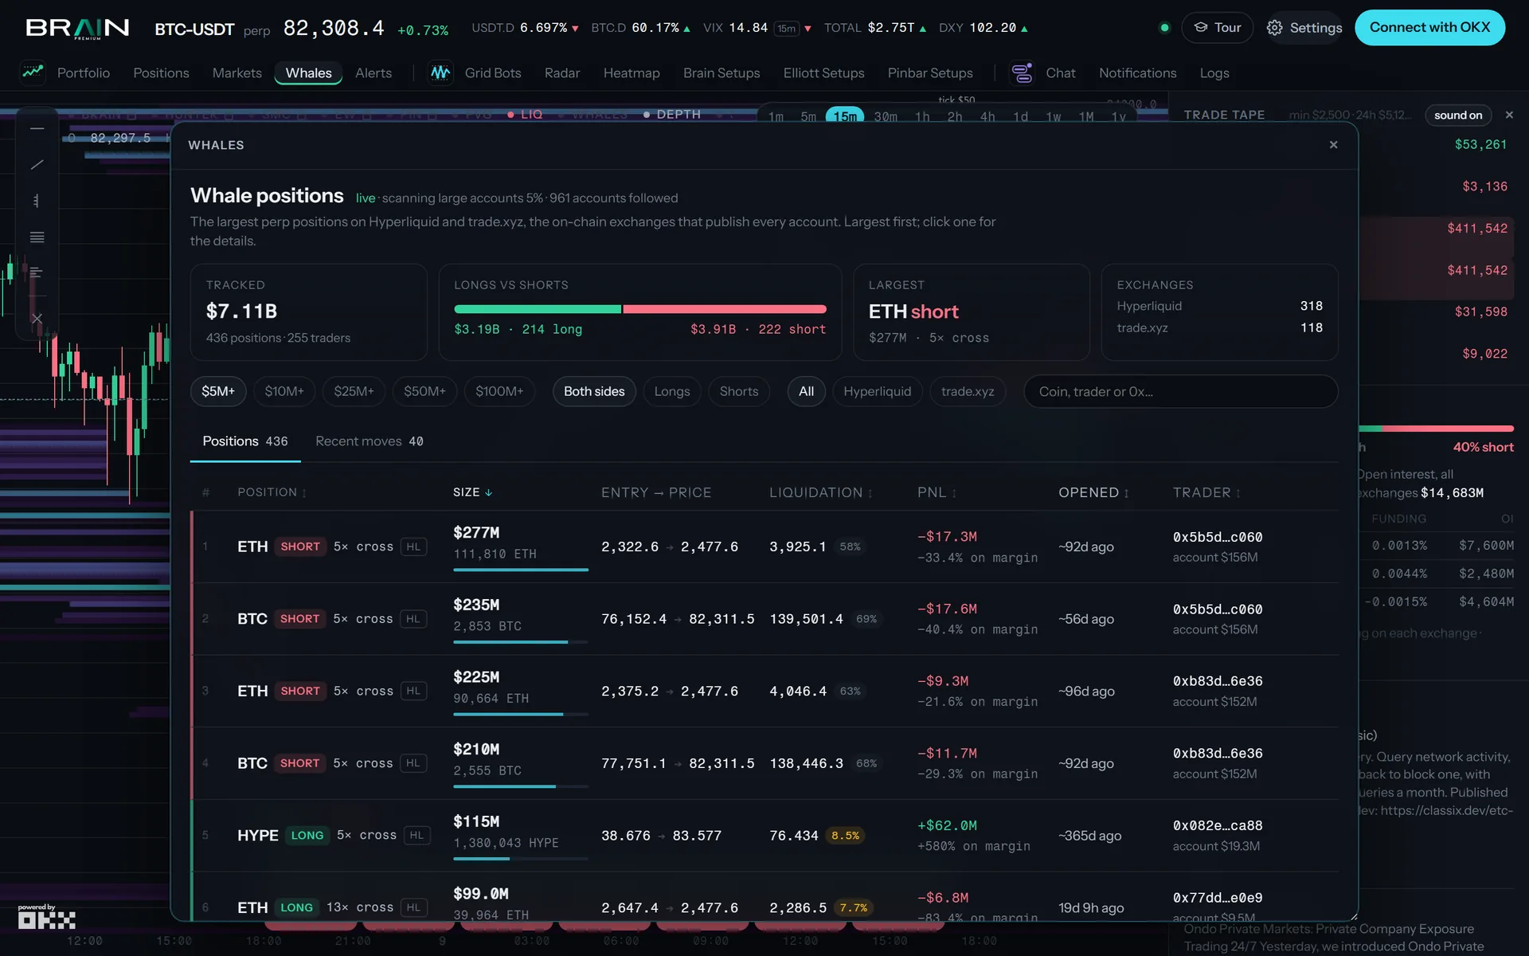Screen dimensions: 1529x956
Task: Filter positions to $5M+
Action: (x=218, y=391)
